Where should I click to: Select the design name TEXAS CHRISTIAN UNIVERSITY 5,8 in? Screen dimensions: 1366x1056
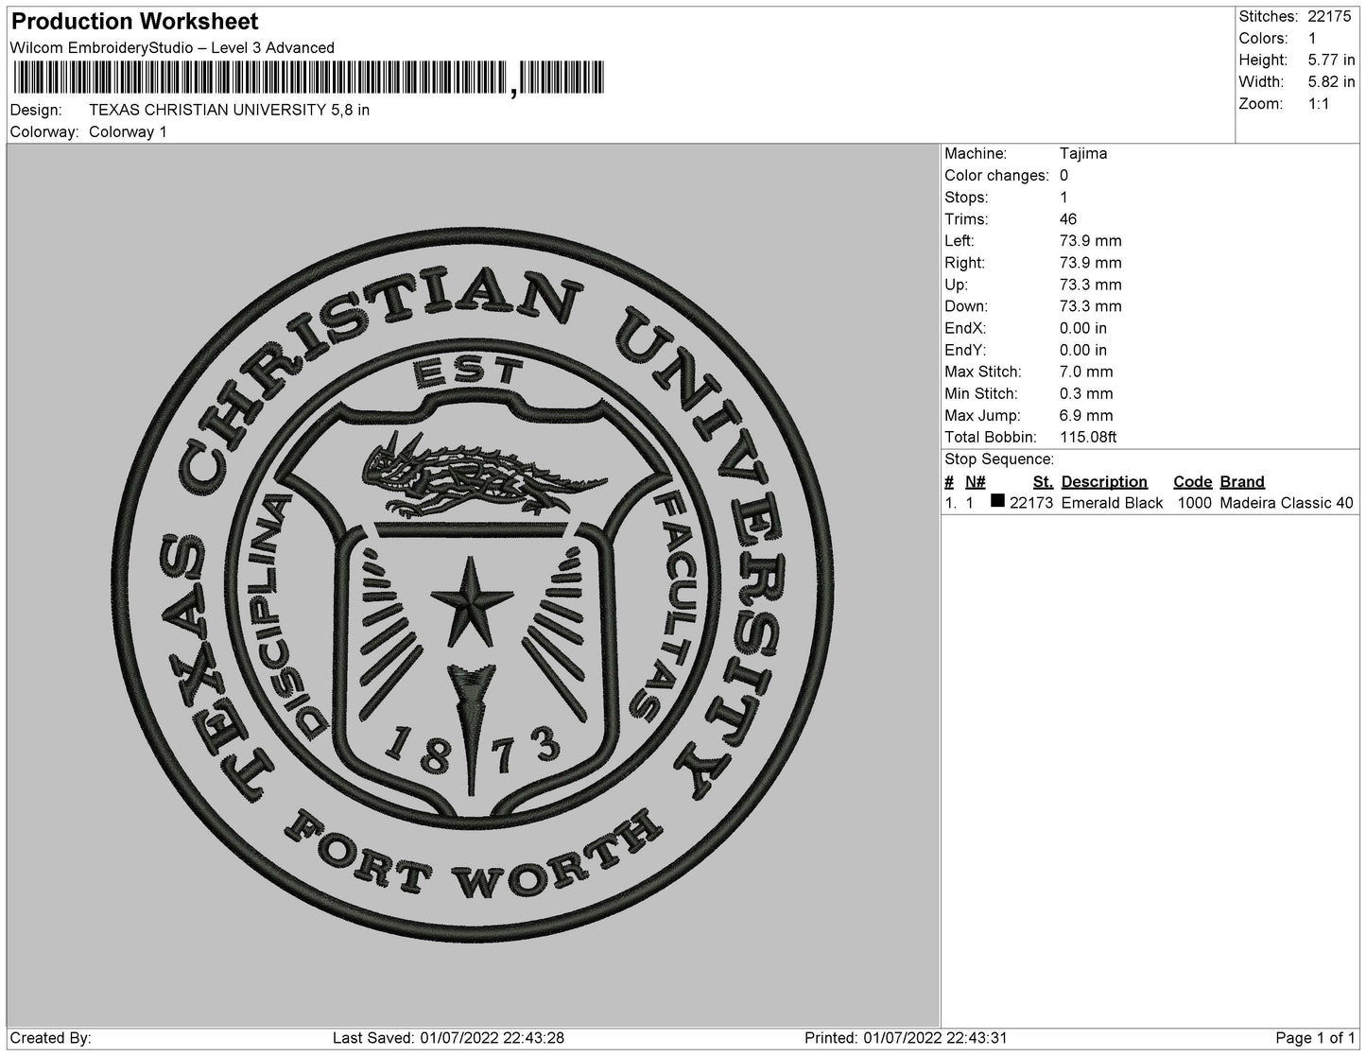coord(229,110)
